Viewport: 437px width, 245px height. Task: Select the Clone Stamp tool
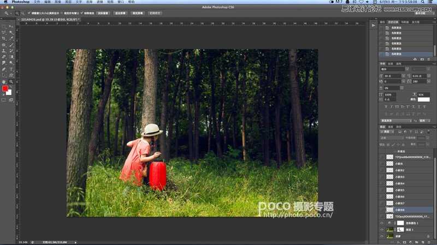(4, 51)
